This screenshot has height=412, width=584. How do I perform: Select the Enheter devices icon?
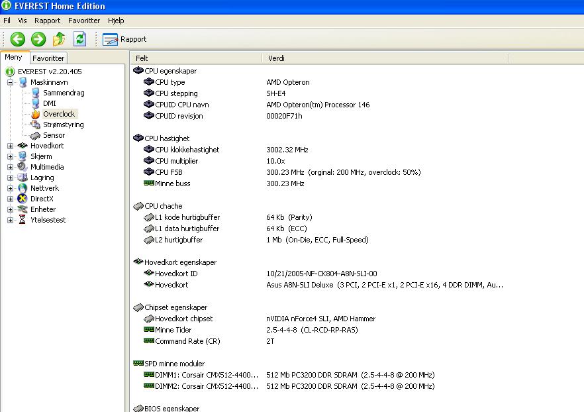[x=23, y=209]
